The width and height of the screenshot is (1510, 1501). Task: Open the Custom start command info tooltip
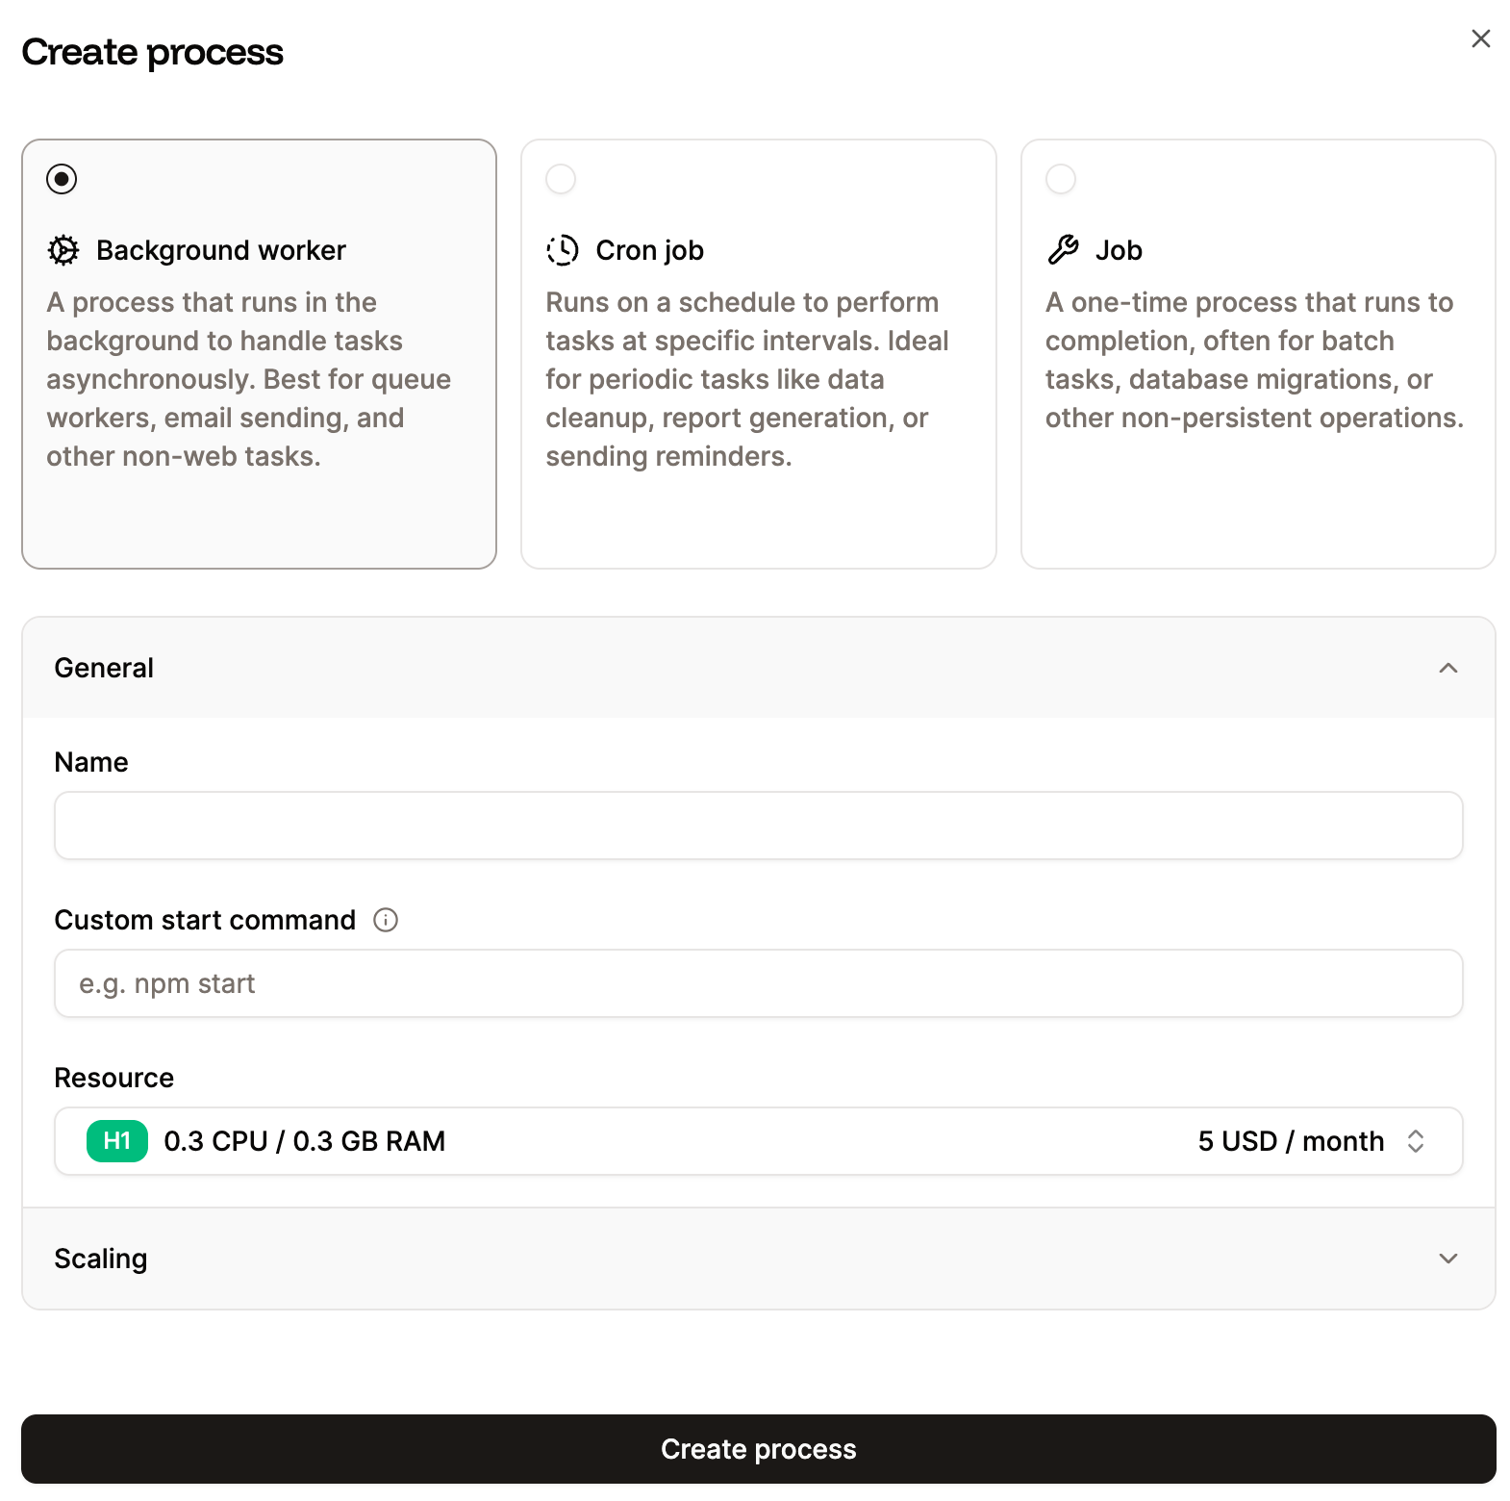click(x=385, y=921)
